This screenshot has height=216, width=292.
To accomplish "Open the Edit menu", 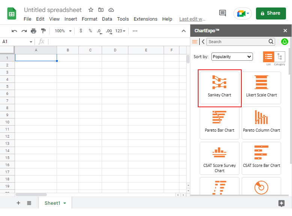I will [40, 19].
